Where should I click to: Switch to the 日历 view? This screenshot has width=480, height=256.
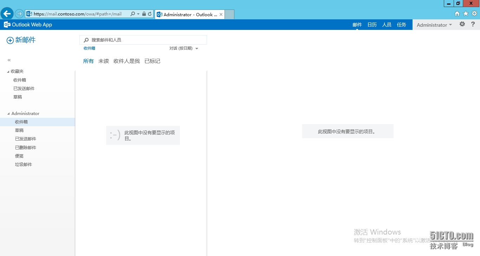point(371,24)
